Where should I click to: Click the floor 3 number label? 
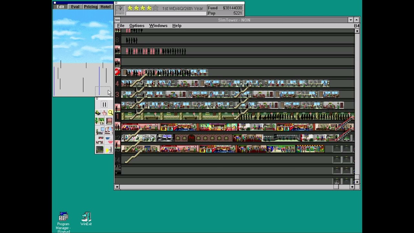tap(117, 94)
